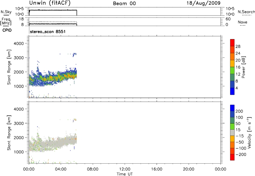Click the "12:00" time axis label
Screen dimensions: 255x176
[125, 169]
